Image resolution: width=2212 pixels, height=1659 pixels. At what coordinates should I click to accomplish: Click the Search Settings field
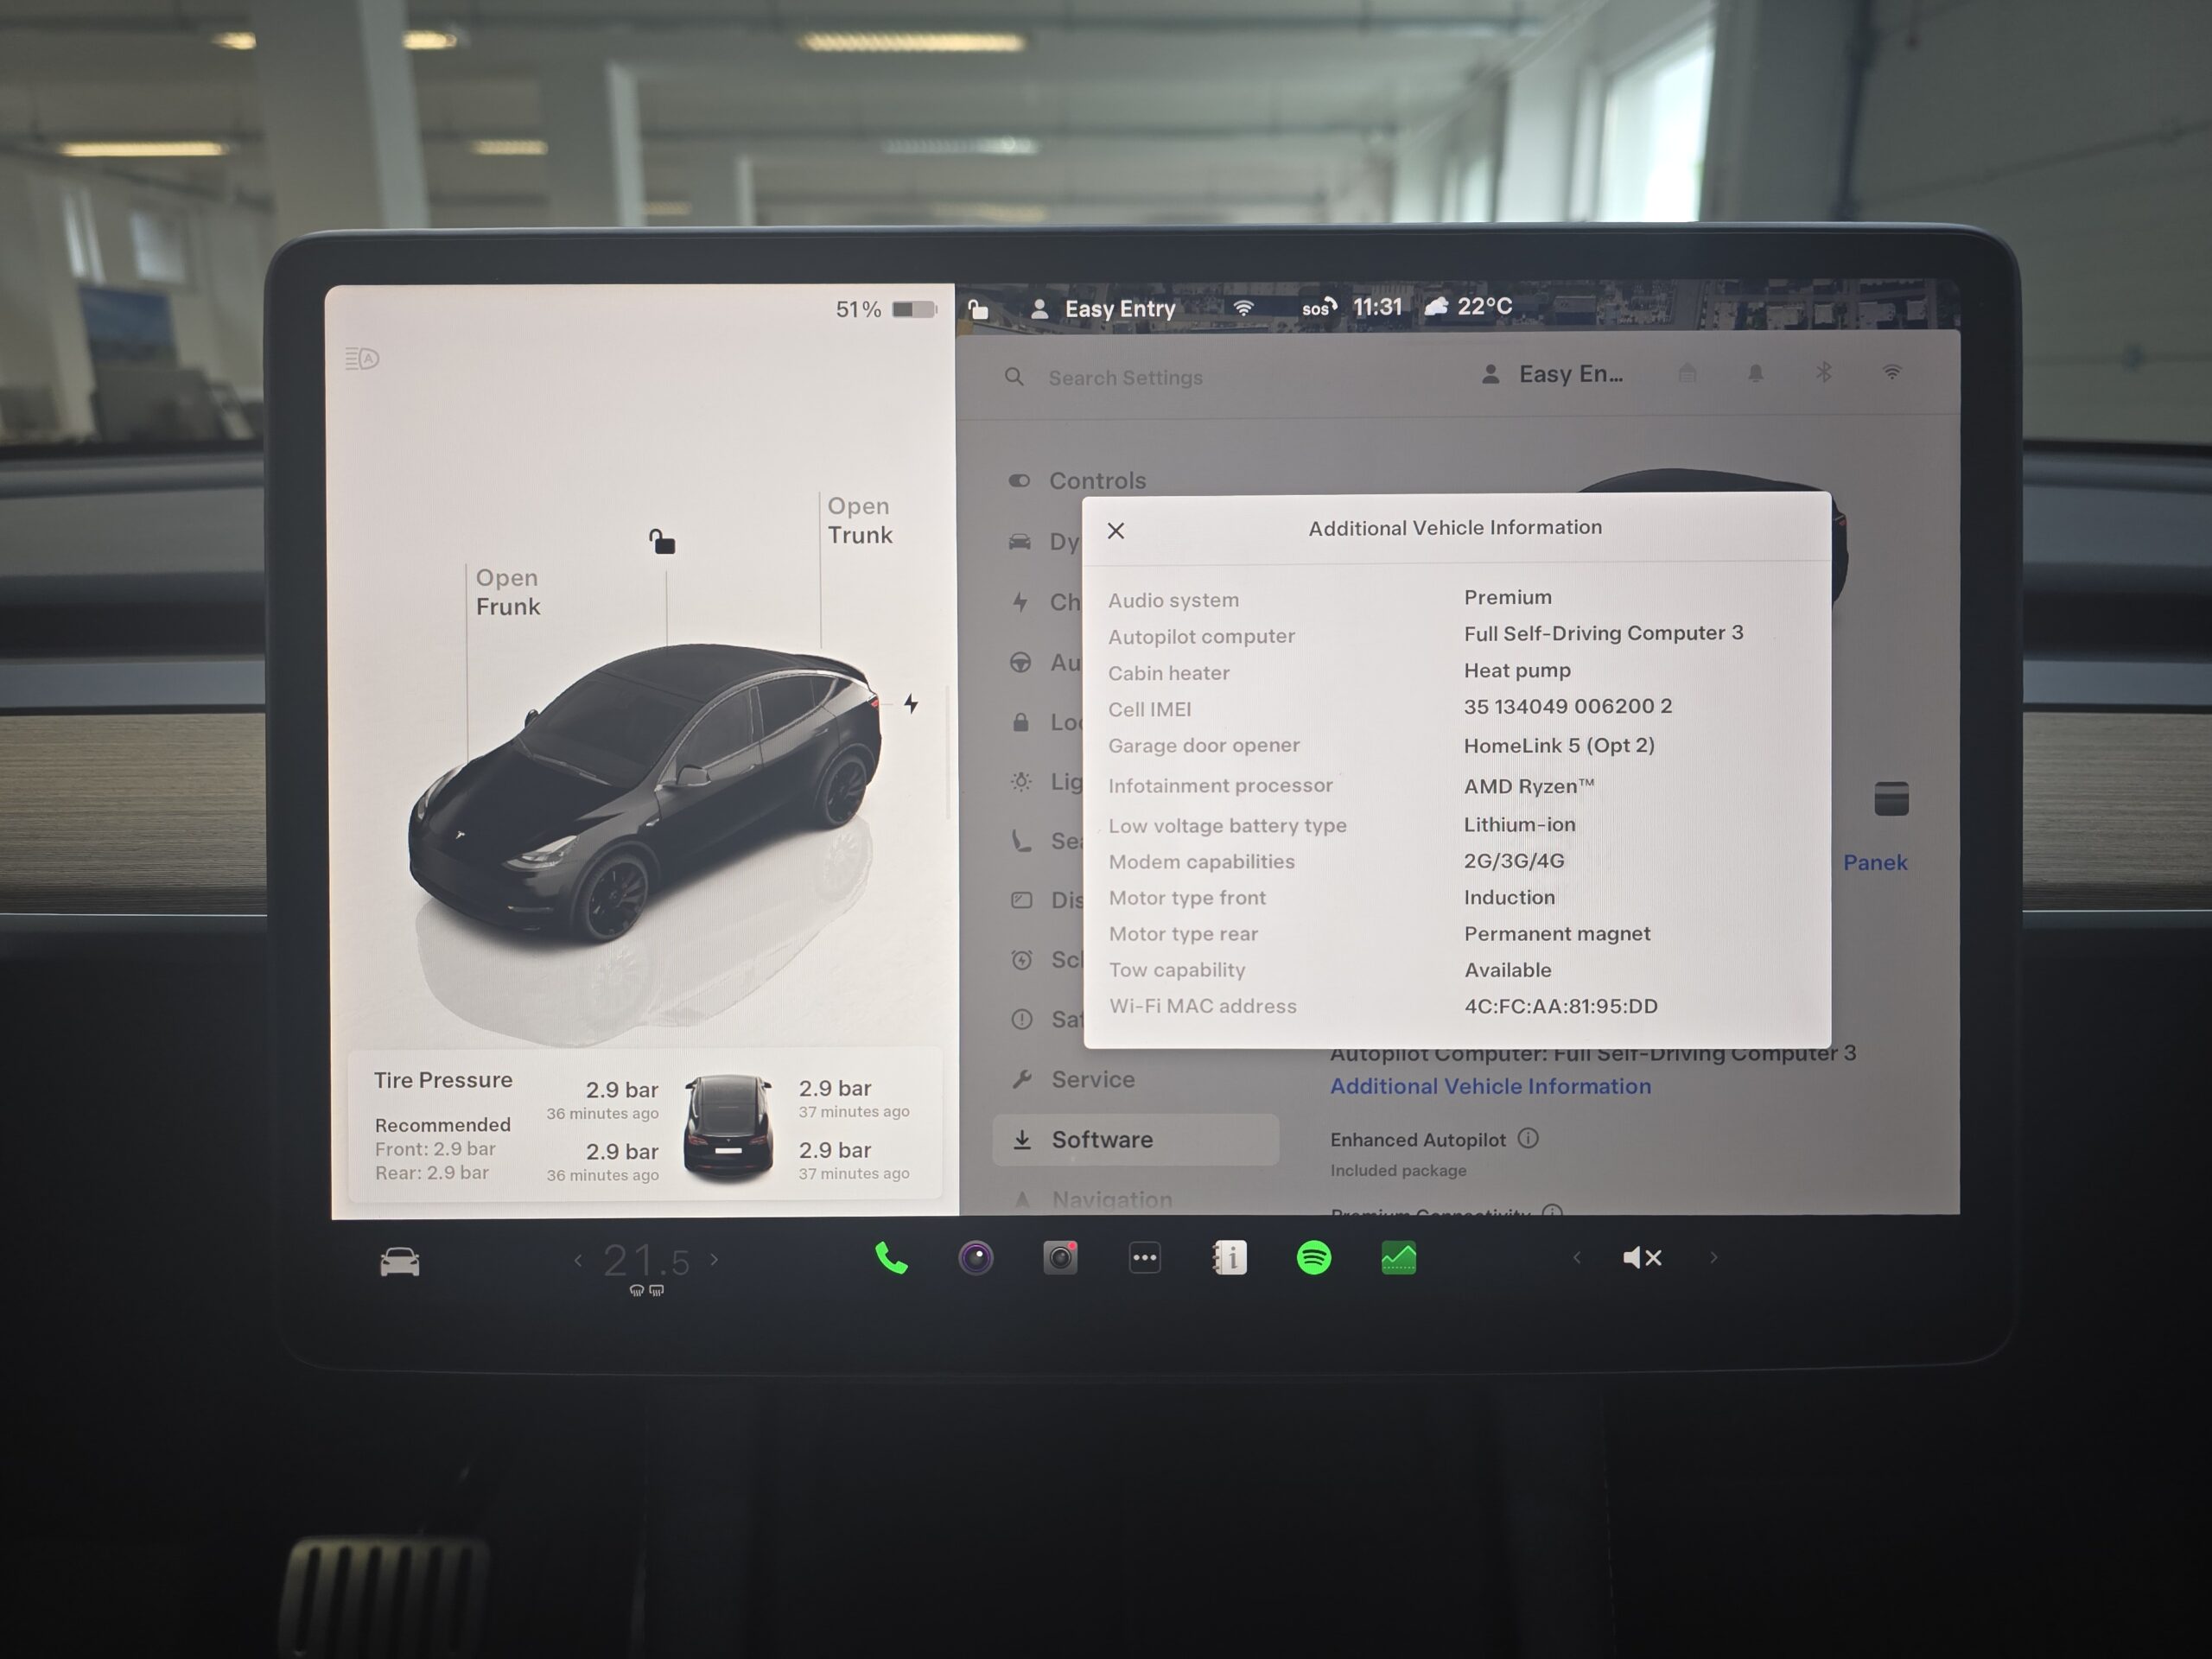tap(1125, 377)
